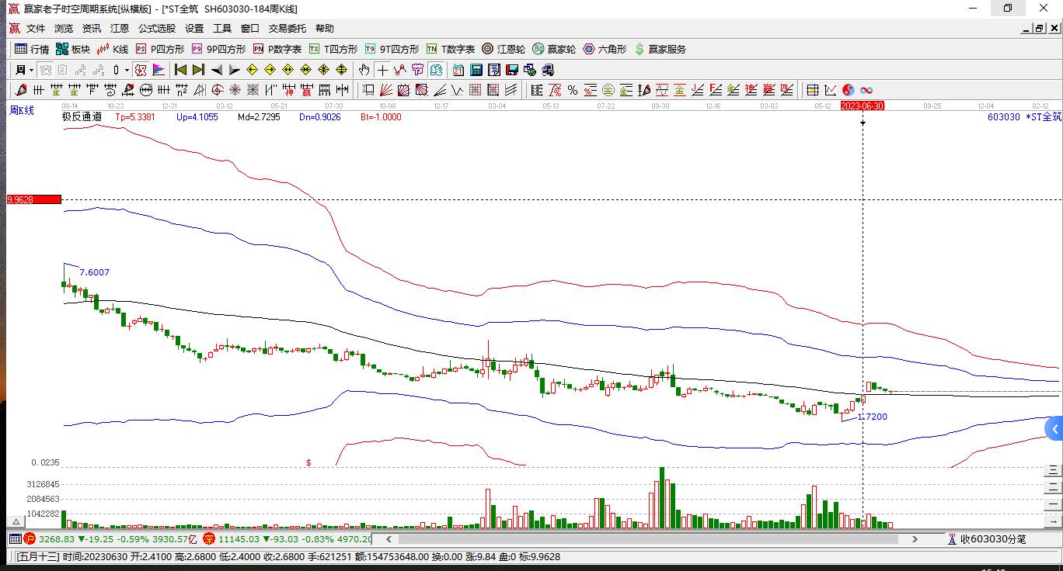Open the calendar date icon

point(458,70)
